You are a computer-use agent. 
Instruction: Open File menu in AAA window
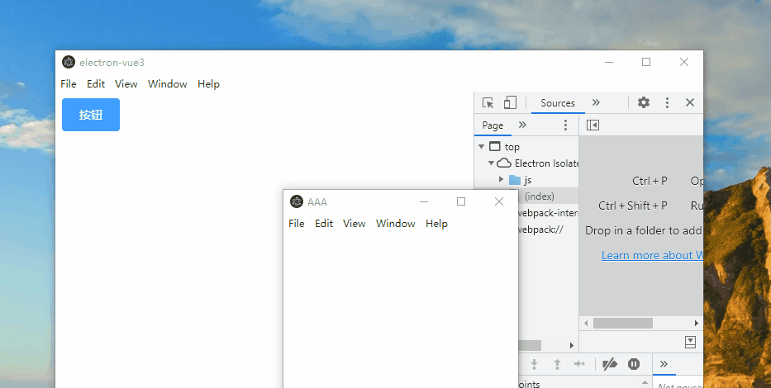click(x=297, y=224)
